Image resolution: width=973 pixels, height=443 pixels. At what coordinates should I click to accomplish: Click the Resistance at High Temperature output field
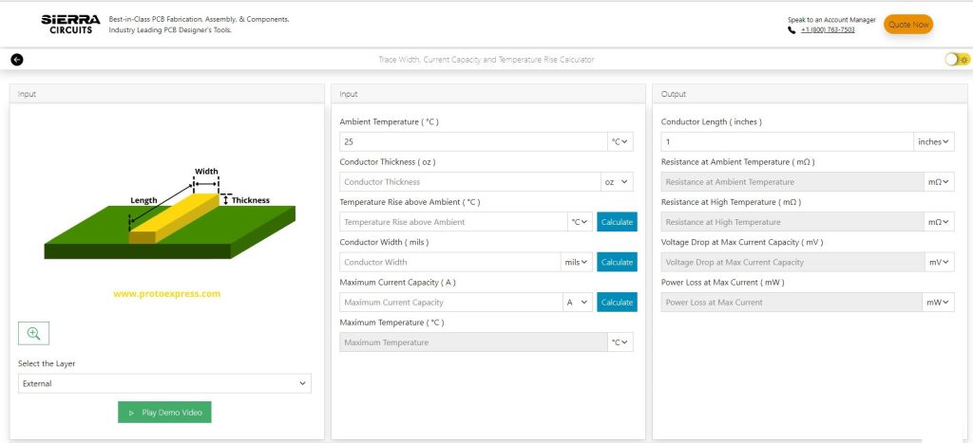click(793, 222)
